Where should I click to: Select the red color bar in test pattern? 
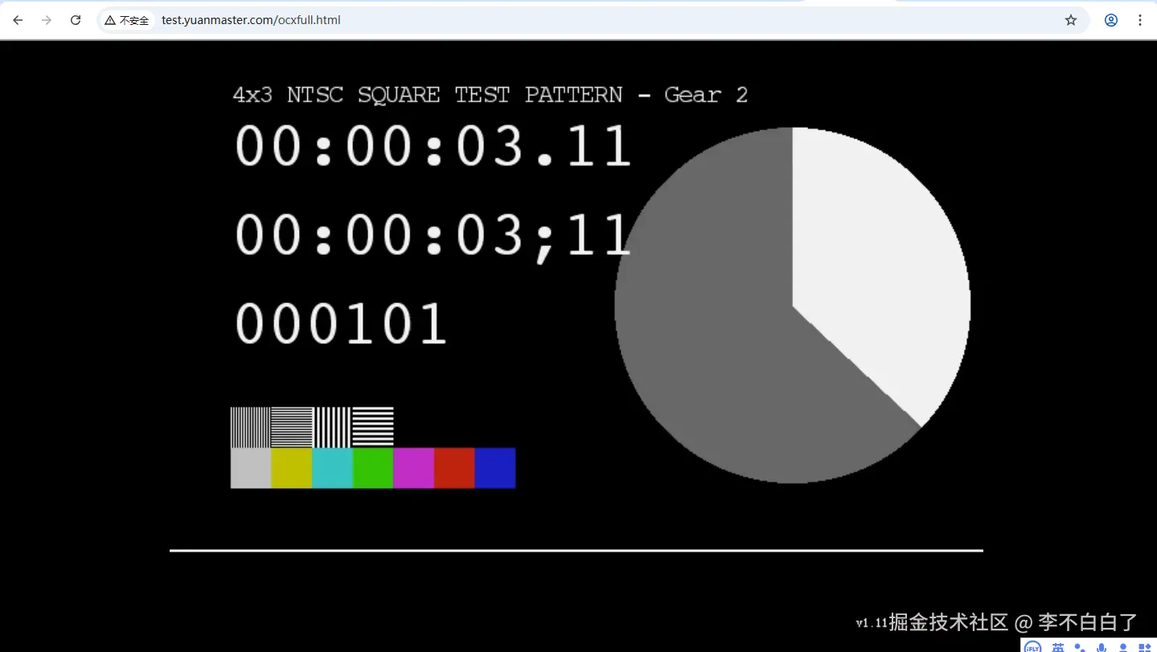click(x=453, y=467)
